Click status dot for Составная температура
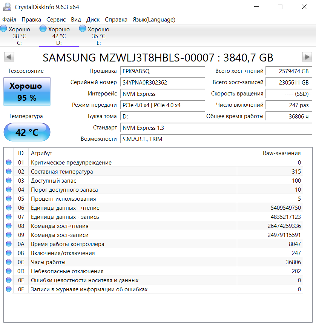The height and width of the screenshot is (326, 316). [x=9, y=171]
